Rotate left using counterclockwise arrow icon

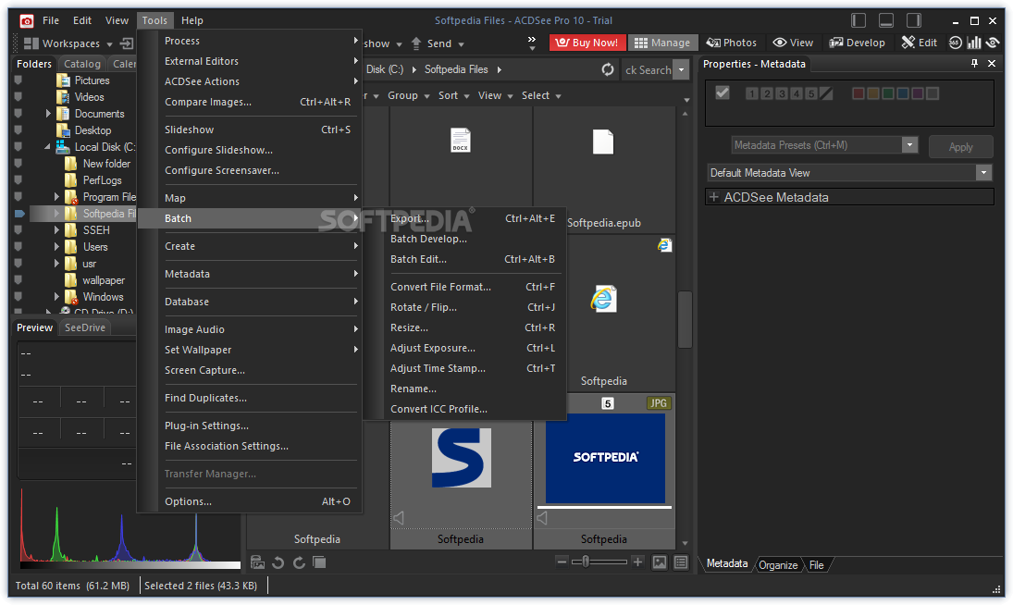point(278,562)
